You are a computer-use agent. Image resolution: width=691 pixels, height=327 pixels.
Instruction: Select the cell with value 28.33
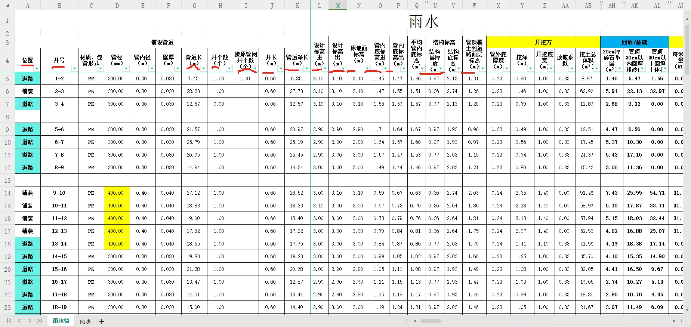point(194,91)
